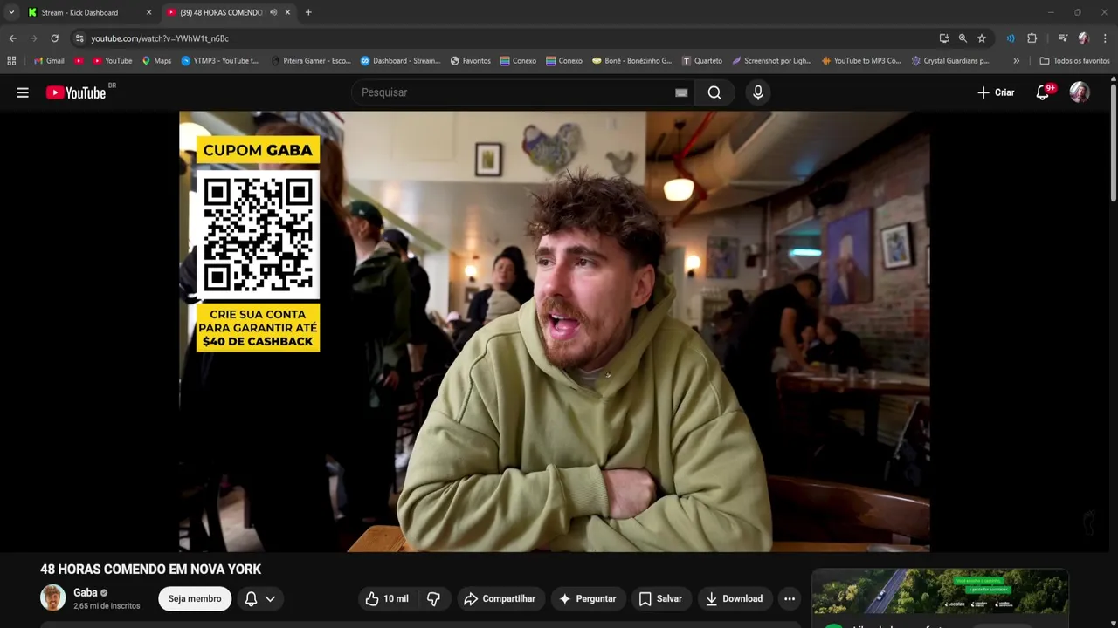Screen dimensions: 1118x628
Task: Open the YouTube hamburger guide menu
Action: (23, 92)
